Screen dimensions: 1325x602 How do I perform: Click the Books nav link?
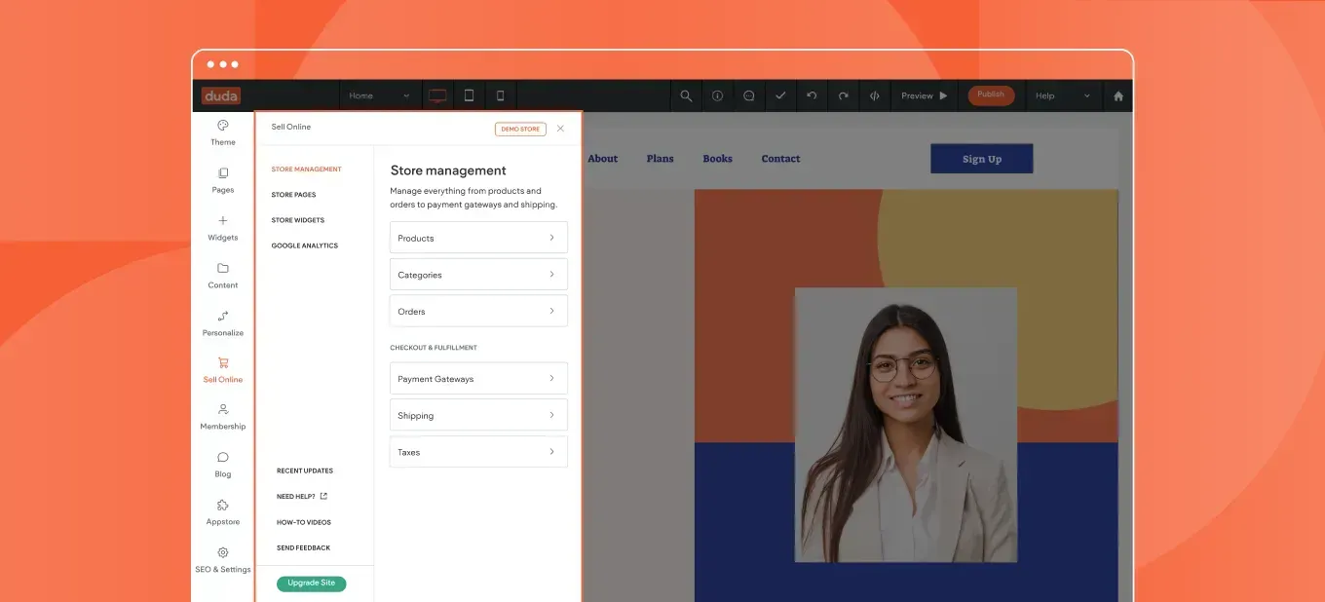pos(717,159)
